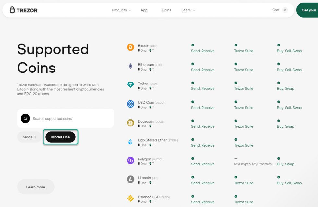Click the search magnifier icon

click(x=25, y=118)
